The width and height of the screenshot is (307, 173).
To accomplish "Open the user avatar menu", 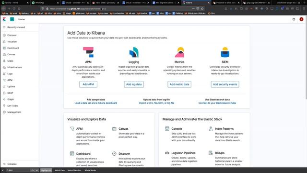I will coord(301,19).
